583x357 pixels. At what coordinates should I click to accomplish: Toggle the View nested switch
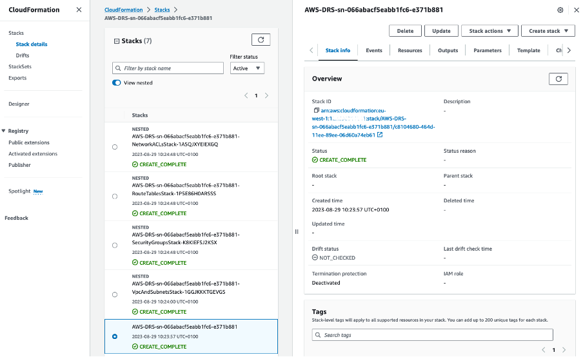pyautogui.click(x=116, y=83)
